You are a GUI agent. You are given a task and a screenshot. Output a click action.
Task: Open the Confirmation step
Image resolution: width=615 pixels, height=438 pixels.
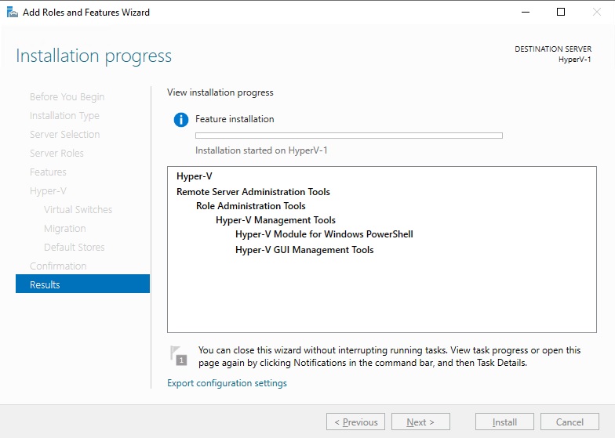tap(58, 266)
